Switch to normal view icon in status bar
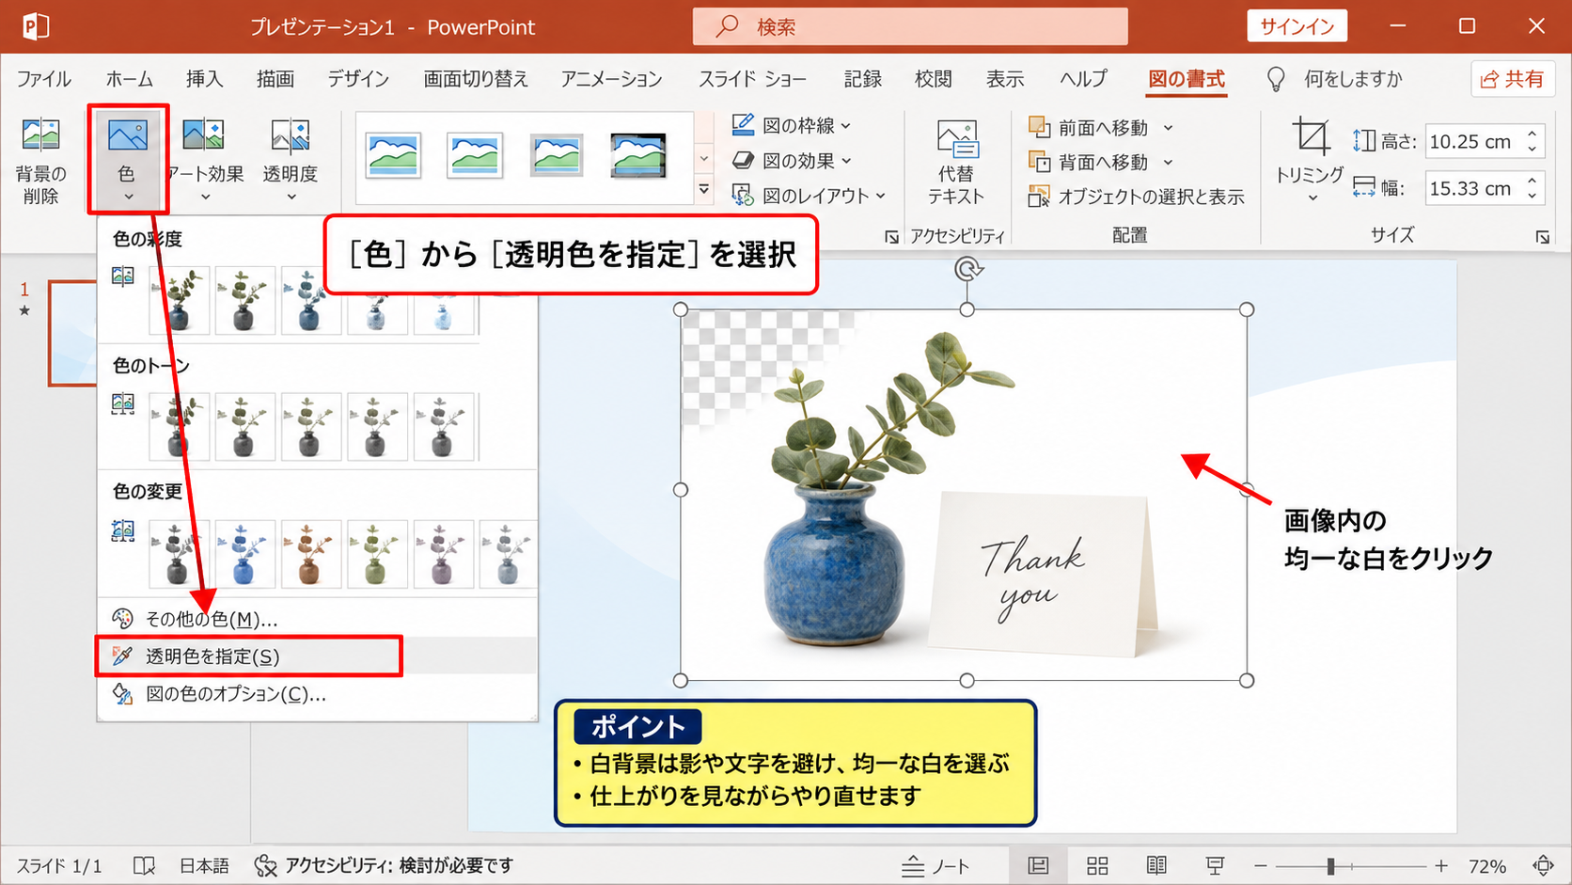1572x885 pixels. pyautogui.click(x=1038, y=866)
